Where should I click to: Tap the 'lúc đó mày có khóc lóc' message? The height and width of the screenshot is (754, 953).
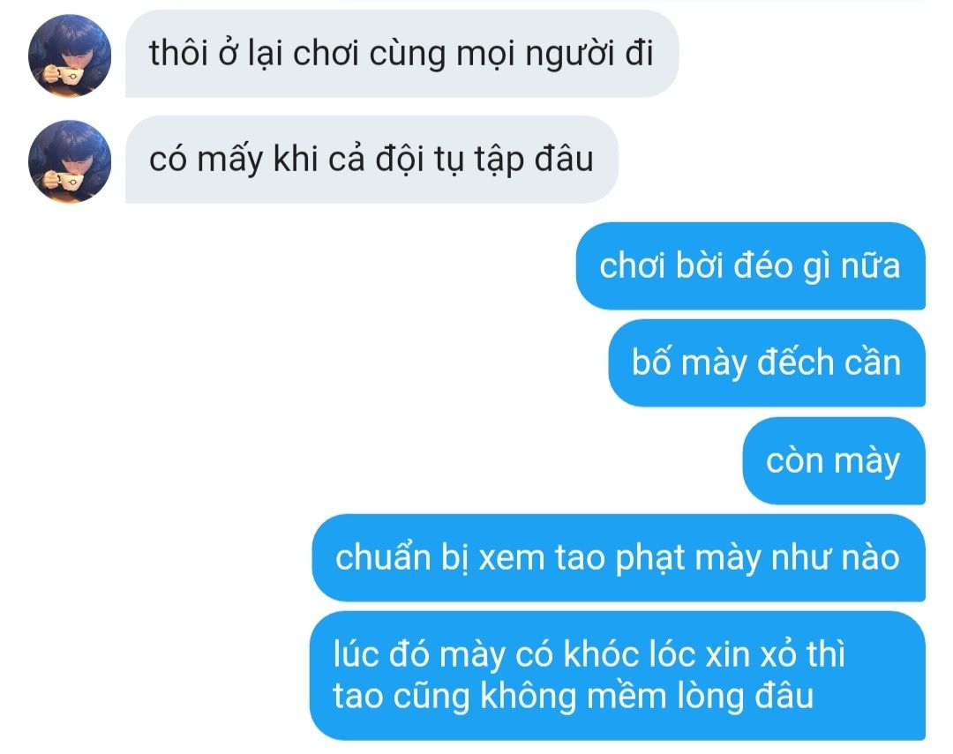click(618, 676)
